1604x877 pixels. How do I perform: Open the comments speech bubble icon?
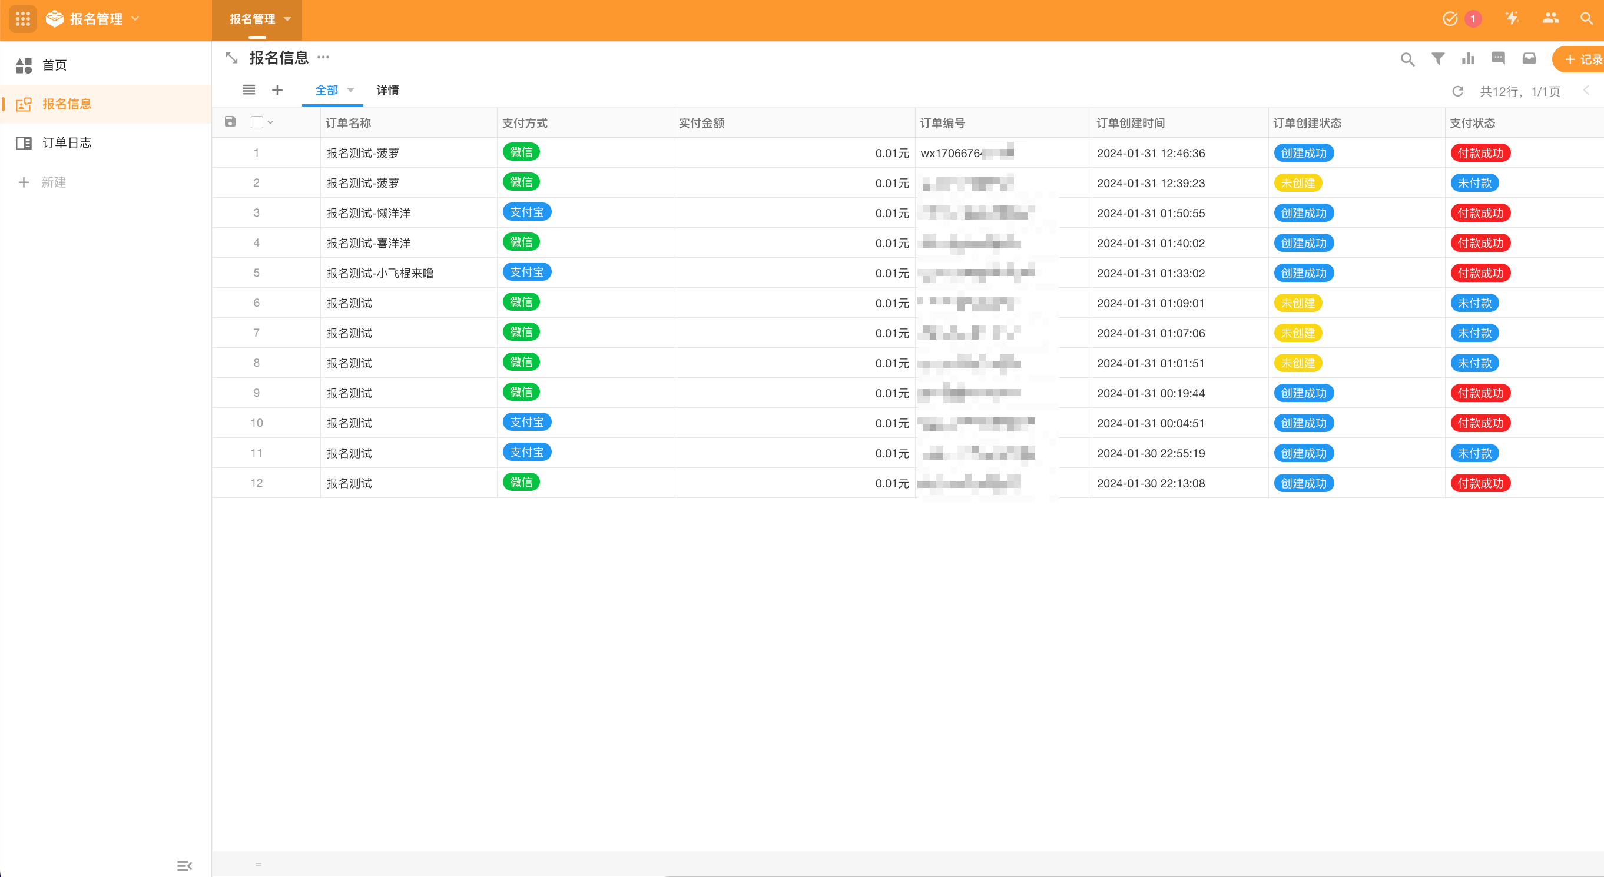(x=1498, y=58)
